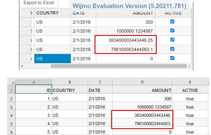Select Excel cell 383400003443446. in column D
The height and width of the screenshot is (135, 211).
pyautogui.click(x=142, y=114)
